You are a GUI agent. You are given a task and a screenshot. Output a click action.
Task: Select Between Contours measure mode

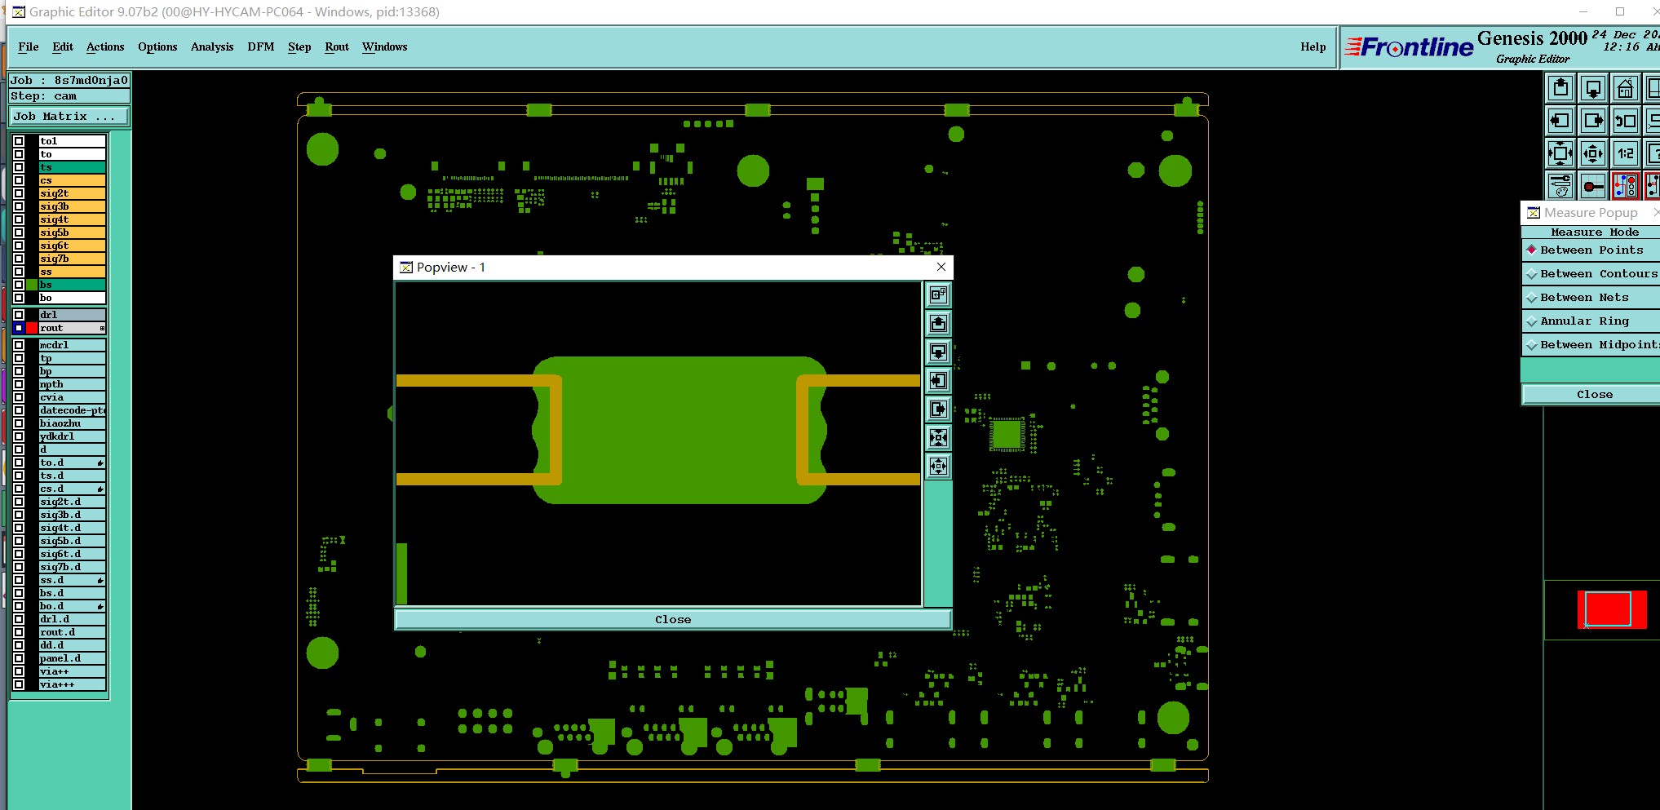tap(1591, 274)
